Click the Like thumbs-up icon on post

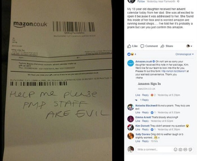click(x=129, y=46)
